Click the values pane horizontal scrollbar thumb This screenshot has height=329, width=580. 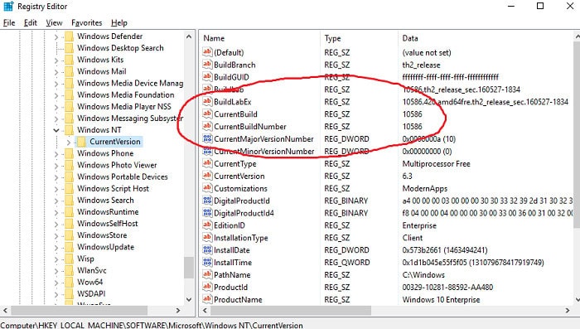click(x=291, y=310)
